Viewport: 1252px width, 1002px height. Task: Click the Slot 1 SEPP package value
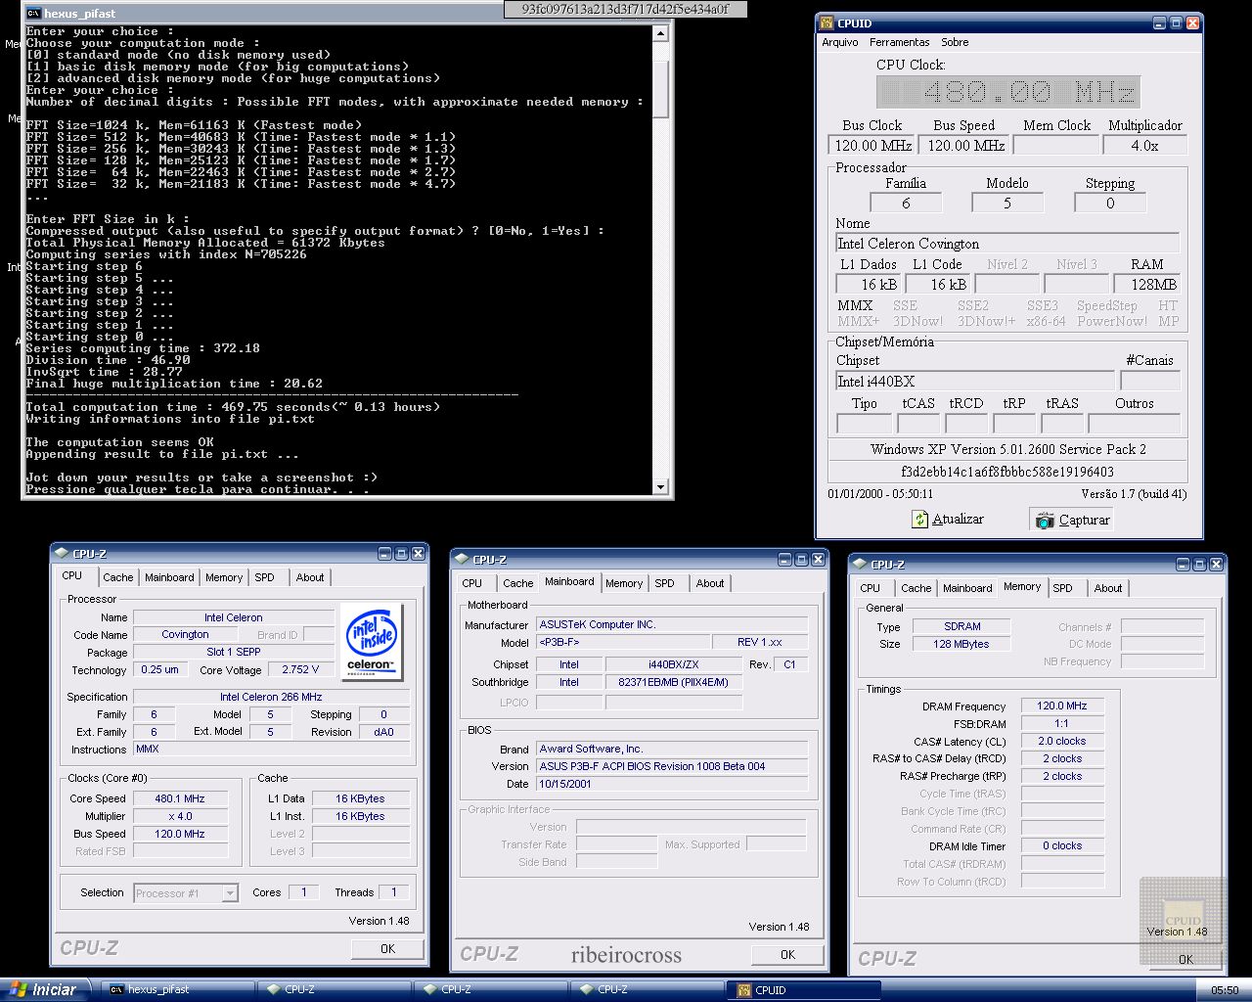[234, 652]
